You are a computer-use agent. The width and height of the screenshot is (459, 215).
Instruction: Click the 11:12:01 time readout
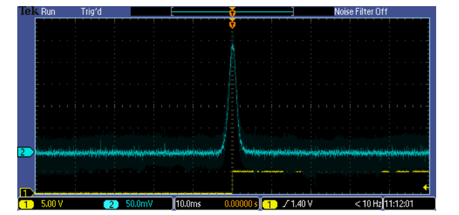(x=399, y=204)
